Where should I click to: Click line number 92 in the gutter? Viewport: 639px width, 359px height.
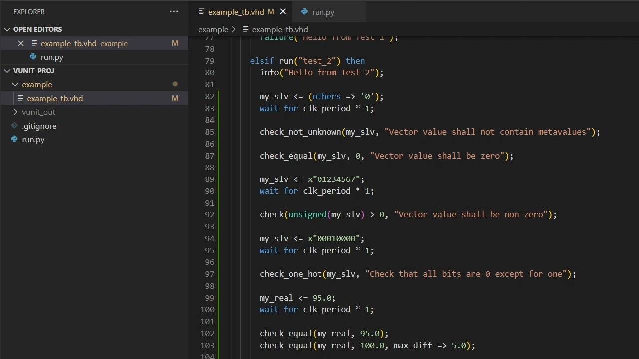(x=209, y=214)
